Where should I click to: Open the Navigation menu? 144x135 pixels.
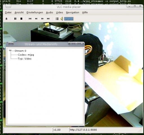72,12
